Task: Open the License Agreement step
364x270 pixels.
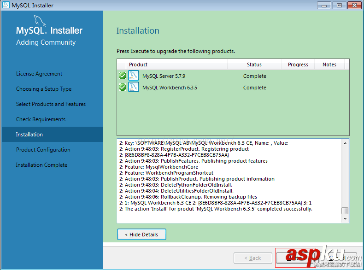Action: pos(39,74)
